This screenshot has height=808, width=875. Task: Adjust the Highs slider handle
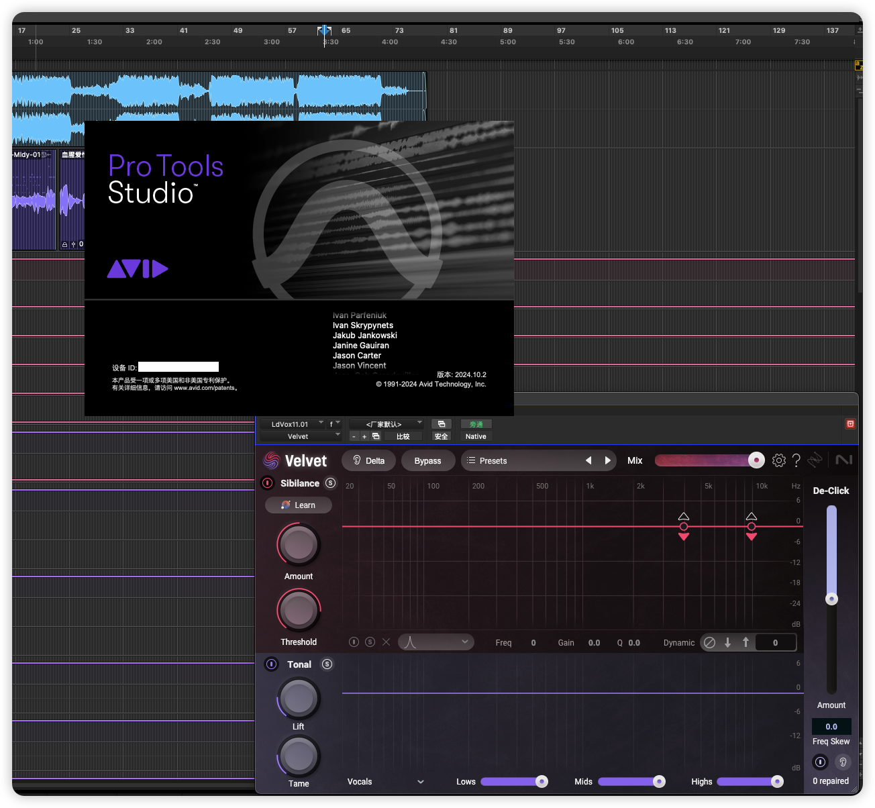tap(777, 781)
